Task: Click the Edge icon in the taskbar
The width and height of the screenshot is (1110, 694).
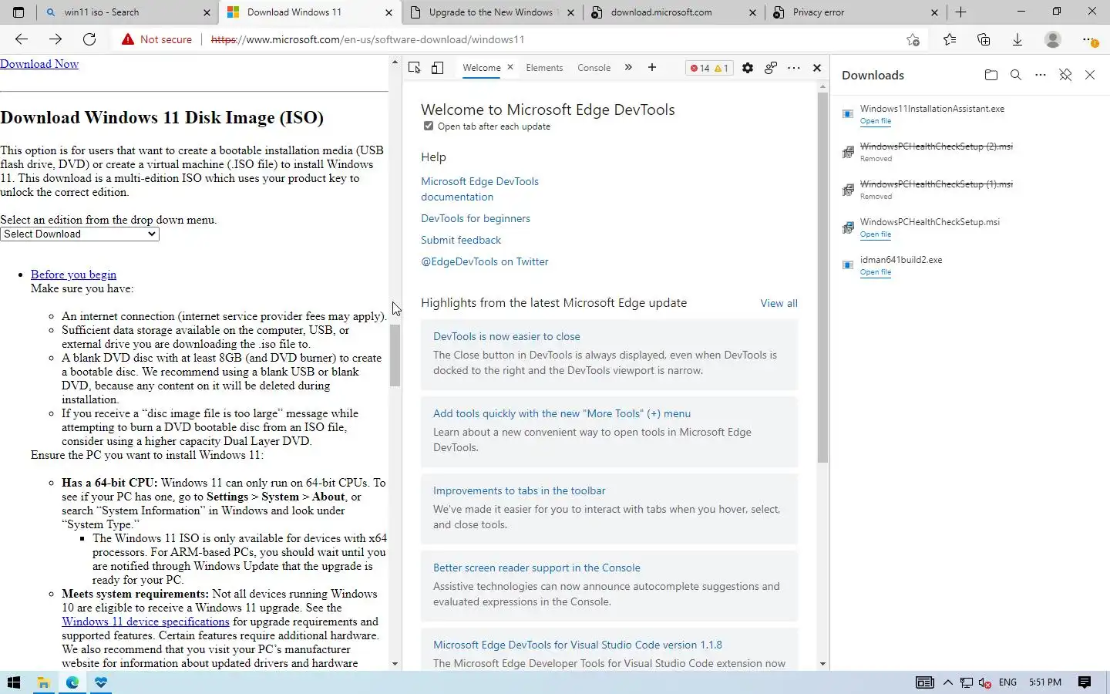Action: 72,682
